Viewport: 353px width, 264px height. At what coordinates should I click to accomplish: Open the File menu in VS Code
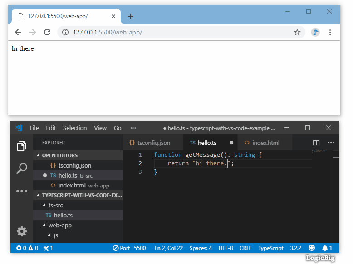click(34, 128)
